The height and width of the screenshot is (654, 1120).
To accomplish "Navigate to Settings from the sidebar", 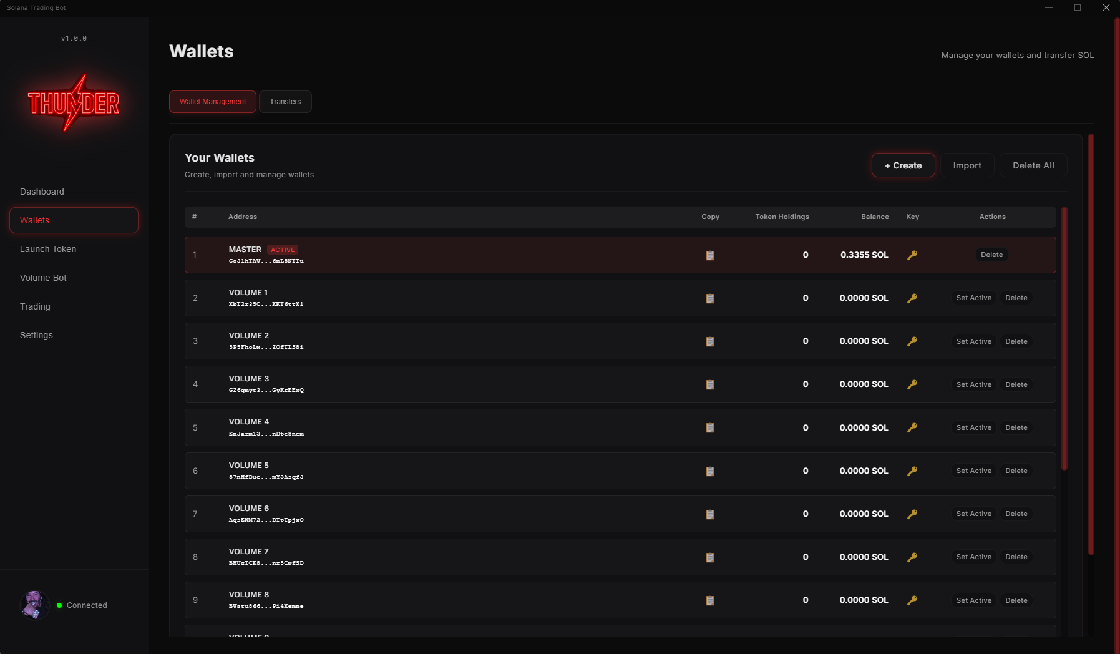I will (x=36, y=335).
